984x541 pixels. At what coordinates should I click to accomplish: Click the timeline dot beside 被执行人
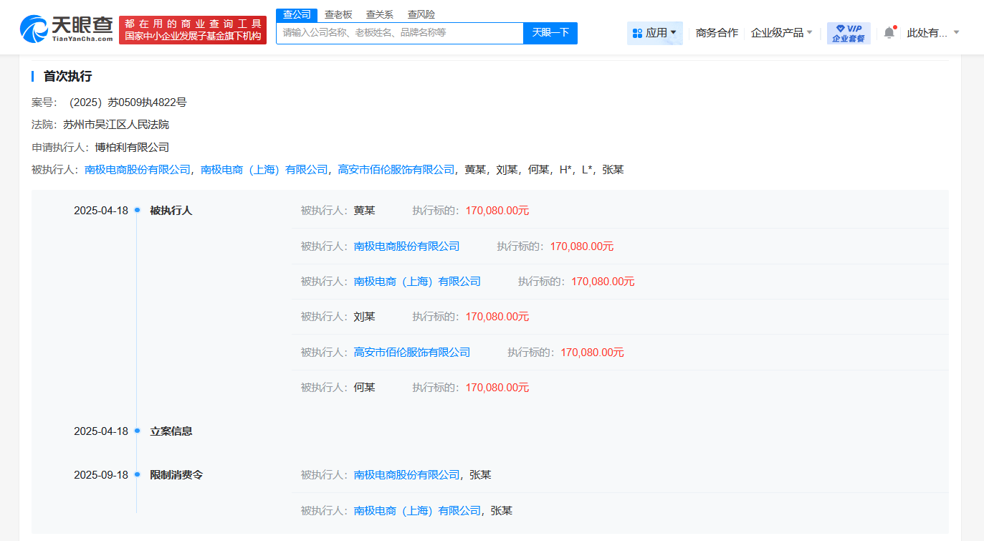(x=135, y=210)
